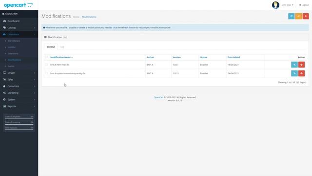
Task: Click the Modifications breadcrumb link
Action: tap(89, 17)
